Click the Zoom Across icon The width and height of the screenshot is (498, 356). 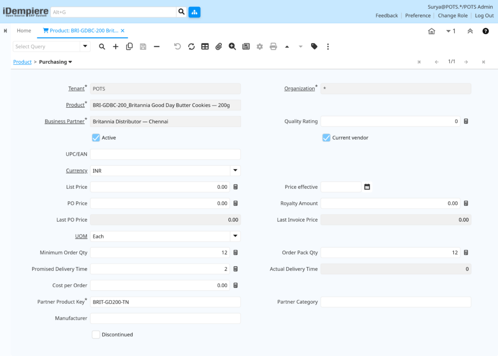(232, 47)
